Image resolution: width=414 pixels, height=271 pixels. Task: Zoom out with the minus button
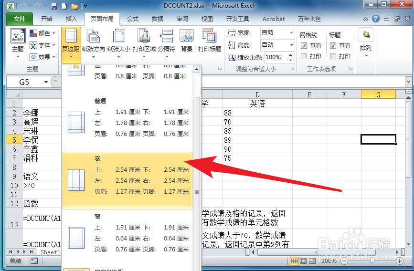point(344,261)
